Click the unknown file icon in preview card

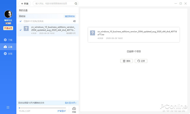93,33
